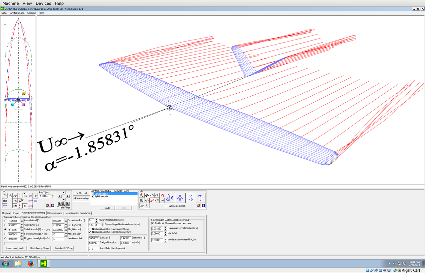425x273 pixels.
Task: Click the blue floppy disk save icon in 2D panel
Action: 52,206
